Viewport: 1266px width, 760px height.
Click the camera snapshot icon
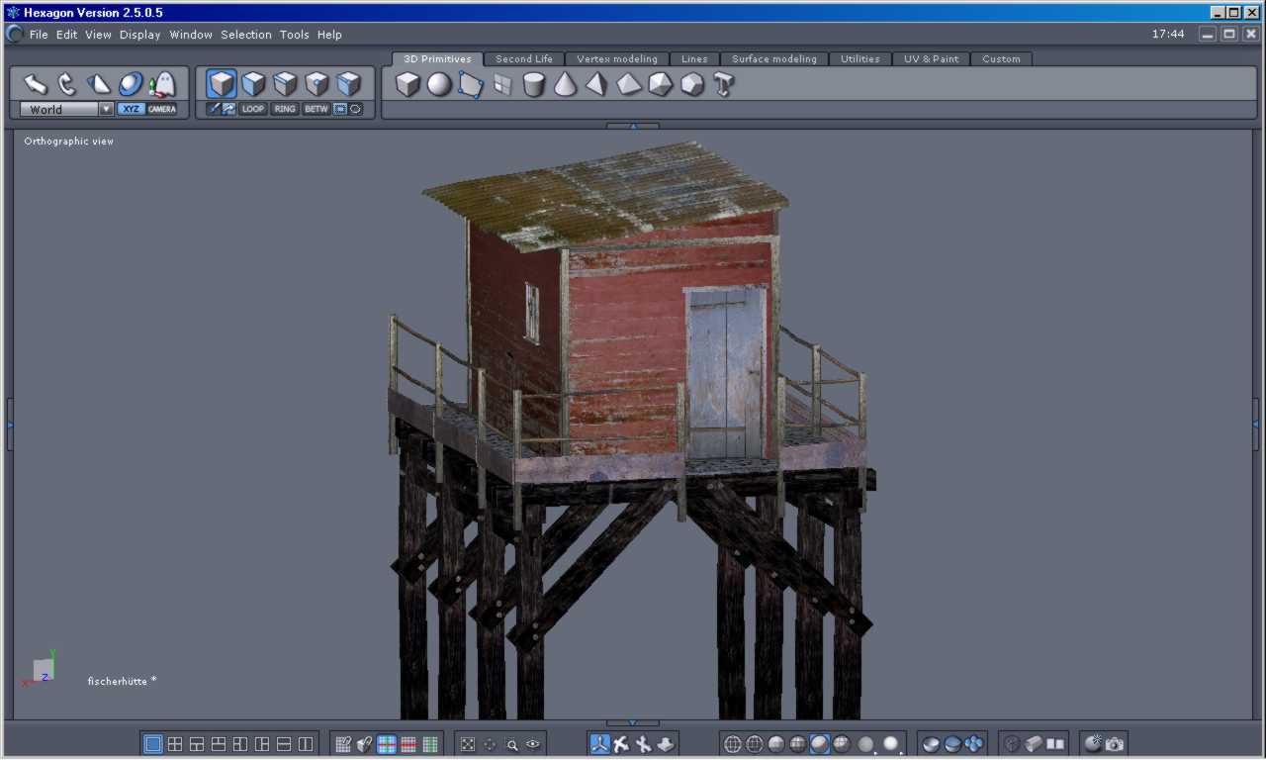point(1115,744)
